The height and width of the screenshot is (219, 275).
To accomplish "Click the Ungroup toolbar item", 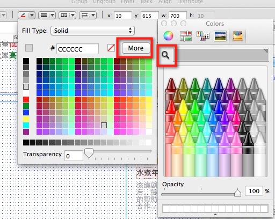I will (x=104, y=2).
